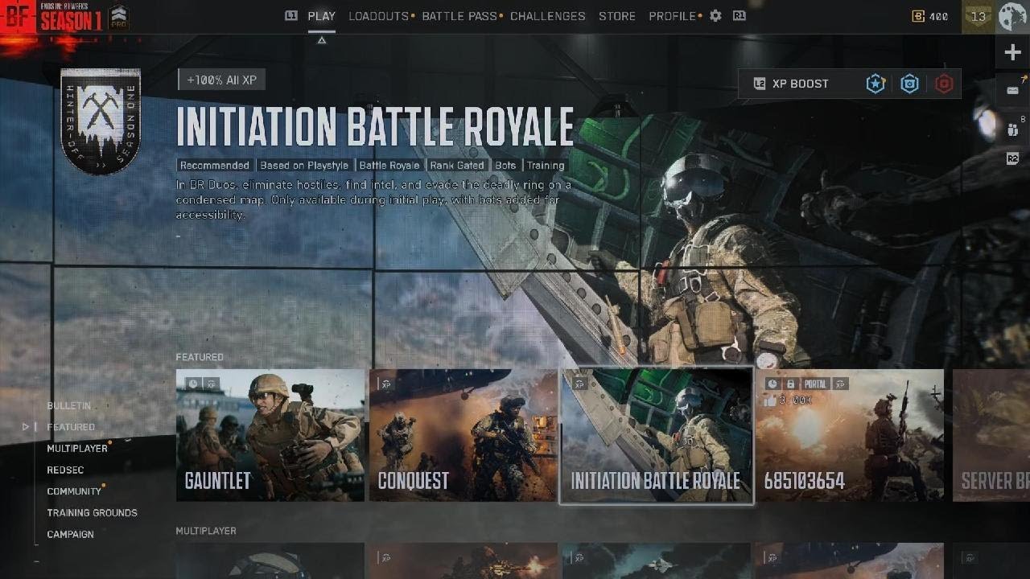Click the R1 bumper icon after settings gear
The width and height of the screenshot is (1030, 579).
(739, 15)
